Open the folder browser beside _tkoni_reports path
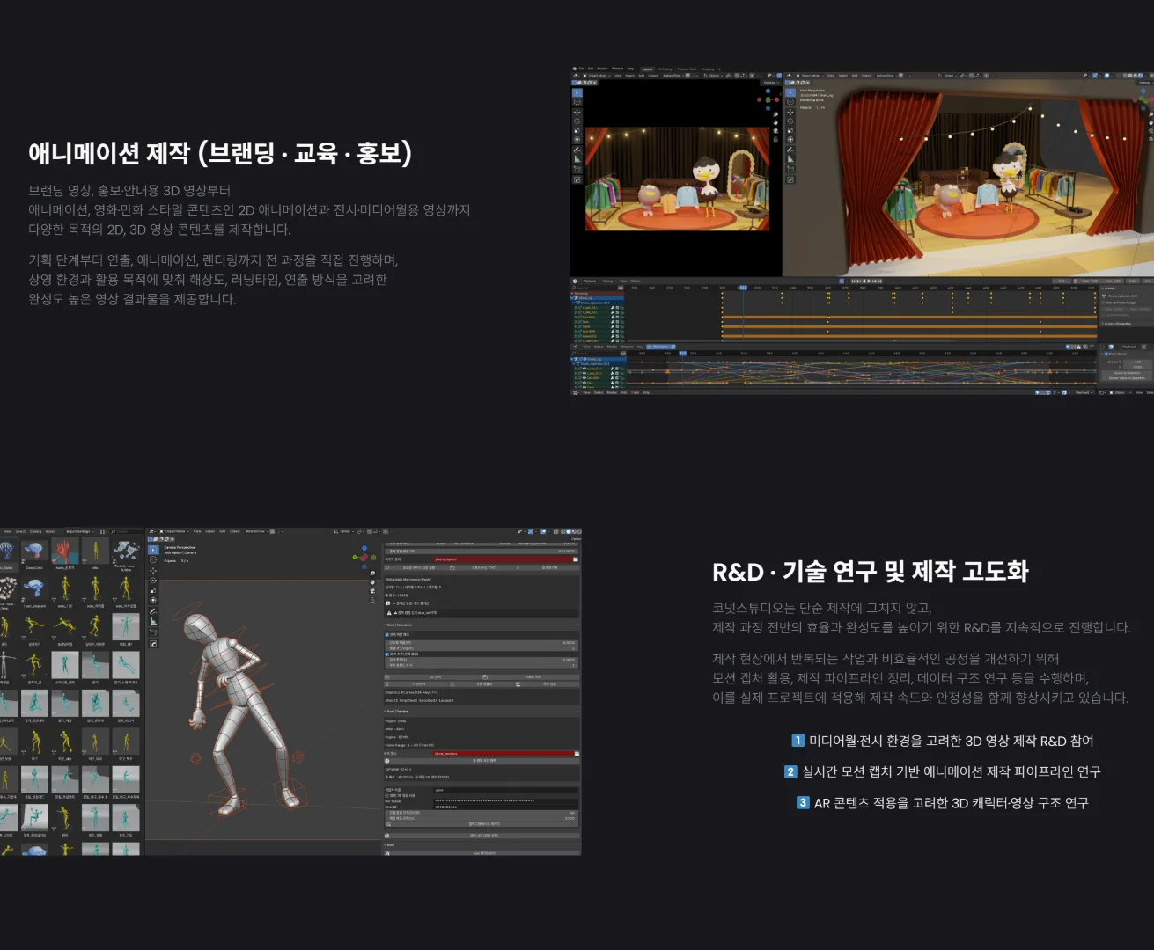The image size is (1154, 950). pos(576,559)
